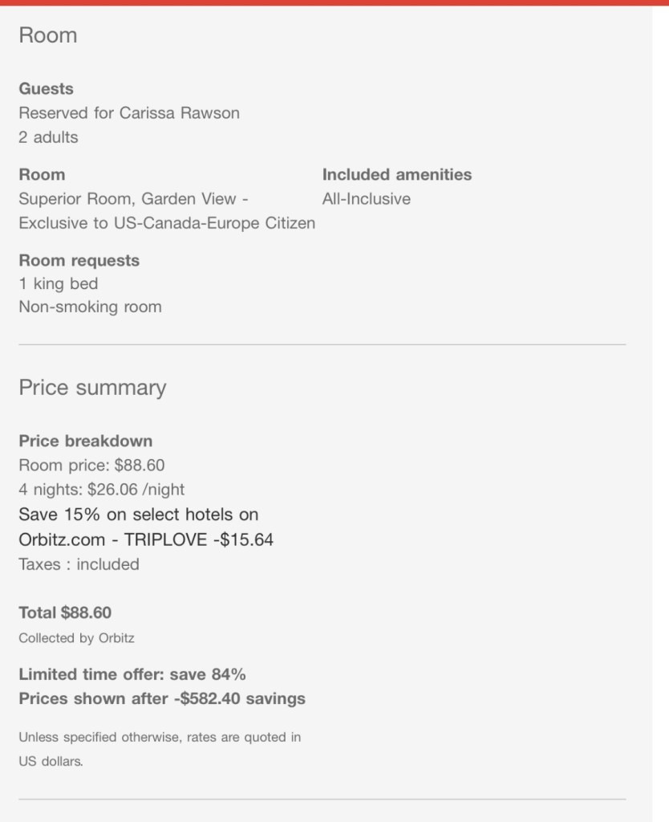Open the Save 15% TRIPLOVE promo text
The width and height of the screenshot is (669, 822).
pyautogui.click(x=146, y=527)
